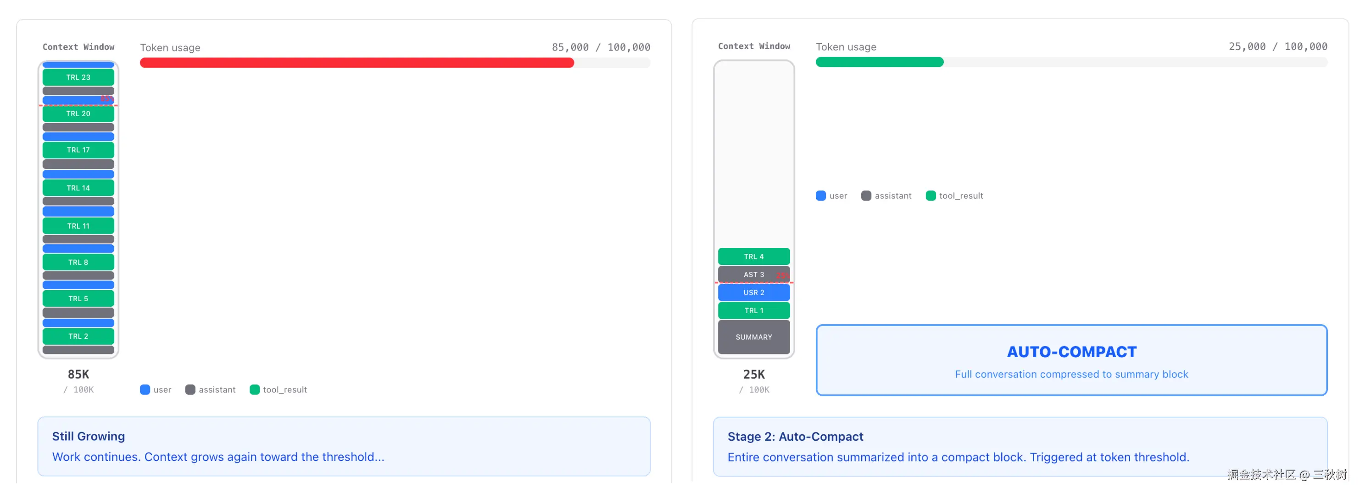Screen dimensions: 1360x494
Task: Select the TRL 1 block
Action: coord(753,311)
